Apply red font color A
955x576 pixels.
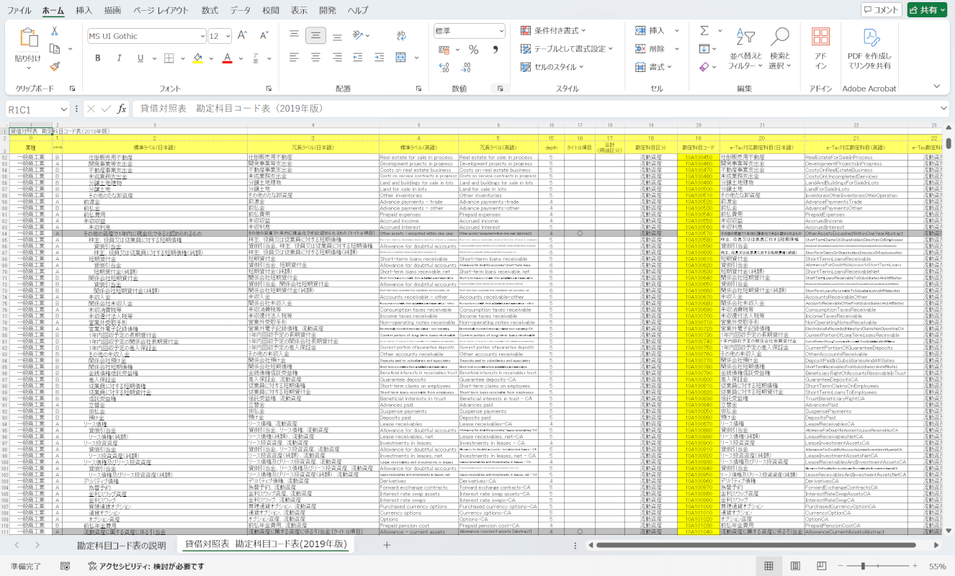click(228, 58)
